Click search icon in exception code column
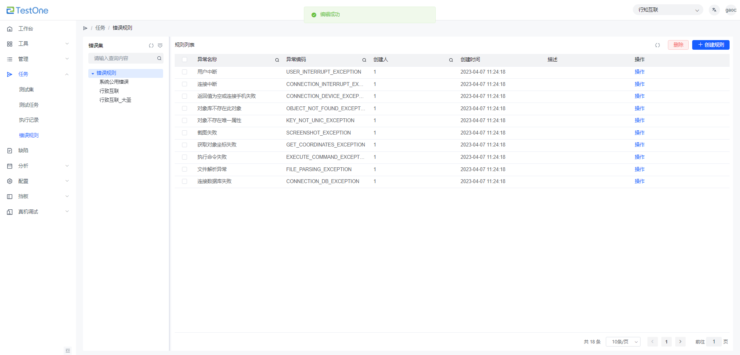This screenshot has height=355, width=740. tap(364, 60)
